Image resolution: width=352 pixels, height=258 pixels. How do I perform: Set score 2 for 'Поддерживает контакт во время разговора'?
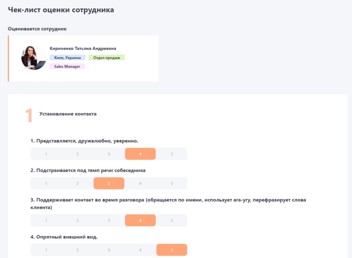pos(77,221)
